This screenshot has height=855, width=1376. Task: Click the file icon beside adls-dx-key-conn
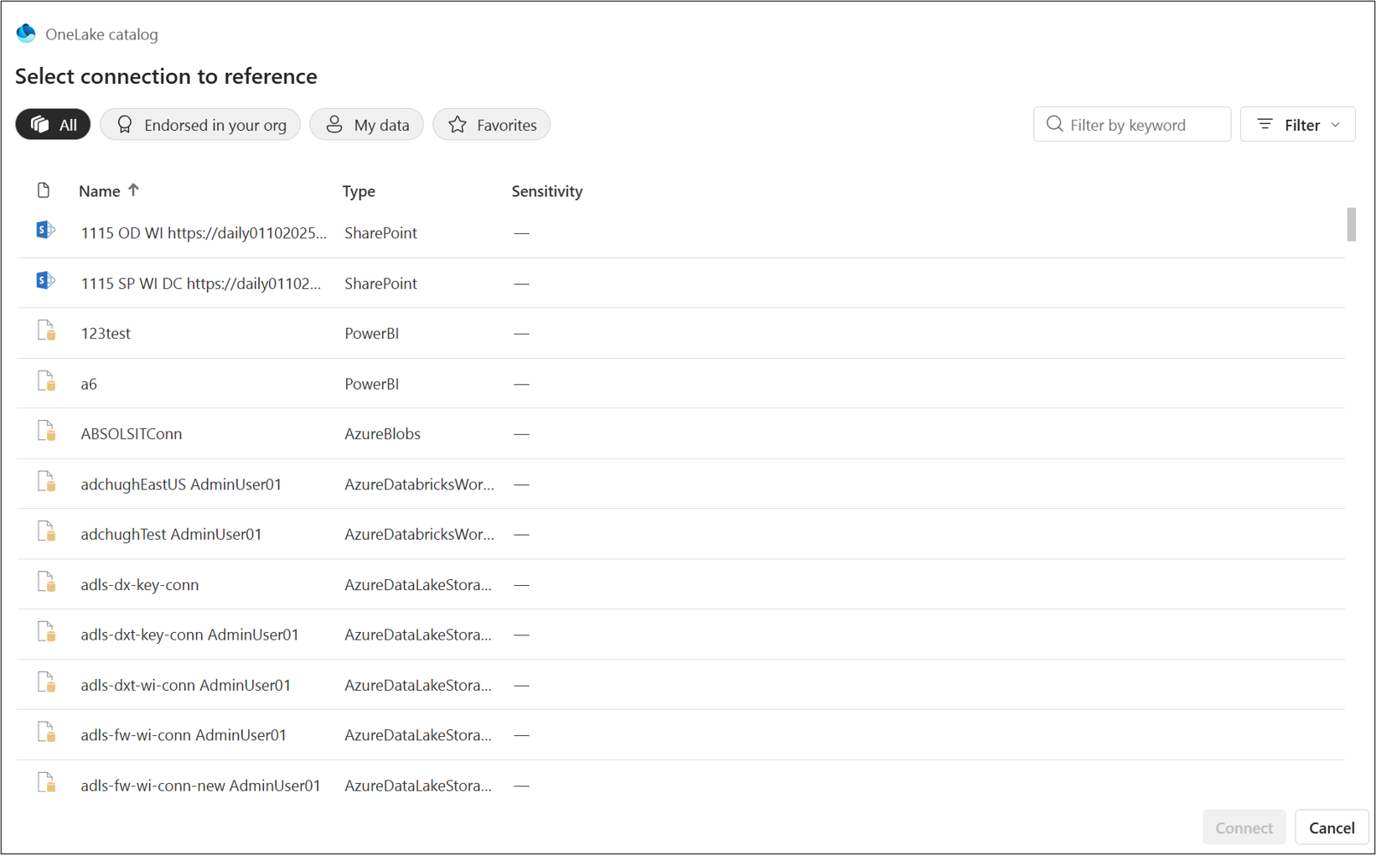47,583
